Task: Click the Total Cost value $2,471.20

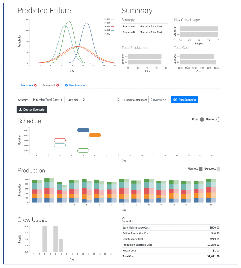Action: tap(213, 256)
